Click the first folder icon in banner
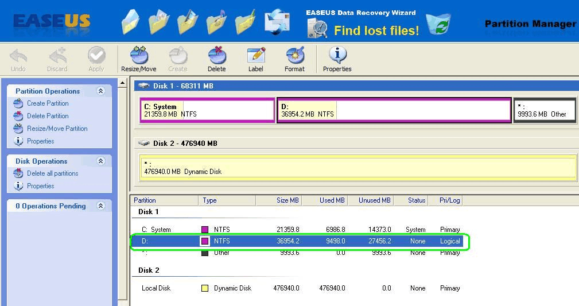The height and width of the screenshot is (306, 579). tap(130, 22)
